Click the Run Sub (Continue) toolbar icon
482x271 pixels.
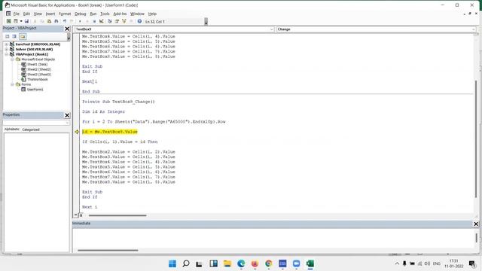click(80, 21)
